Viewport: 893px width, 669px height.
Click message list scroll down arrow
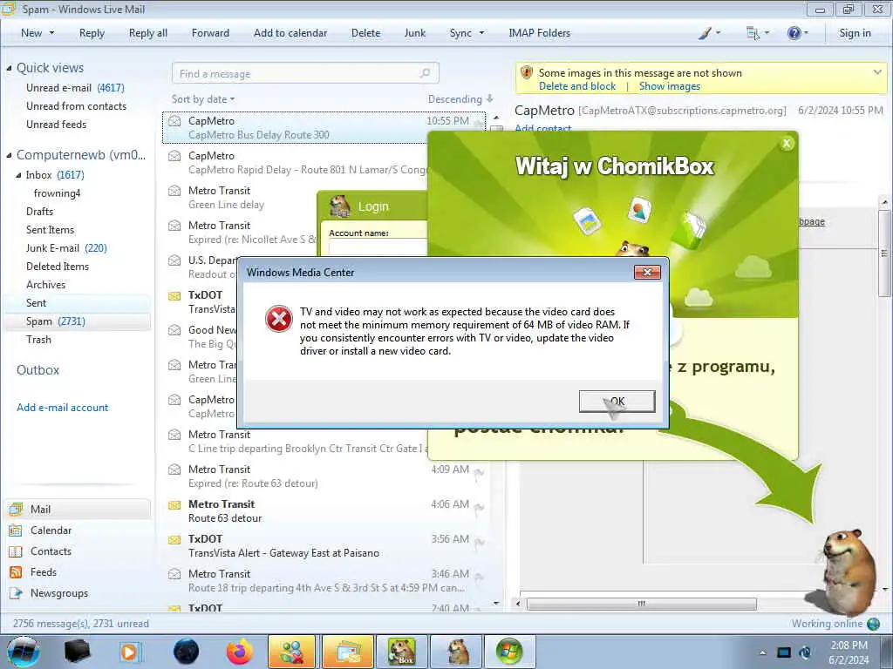tap(496, 603)
